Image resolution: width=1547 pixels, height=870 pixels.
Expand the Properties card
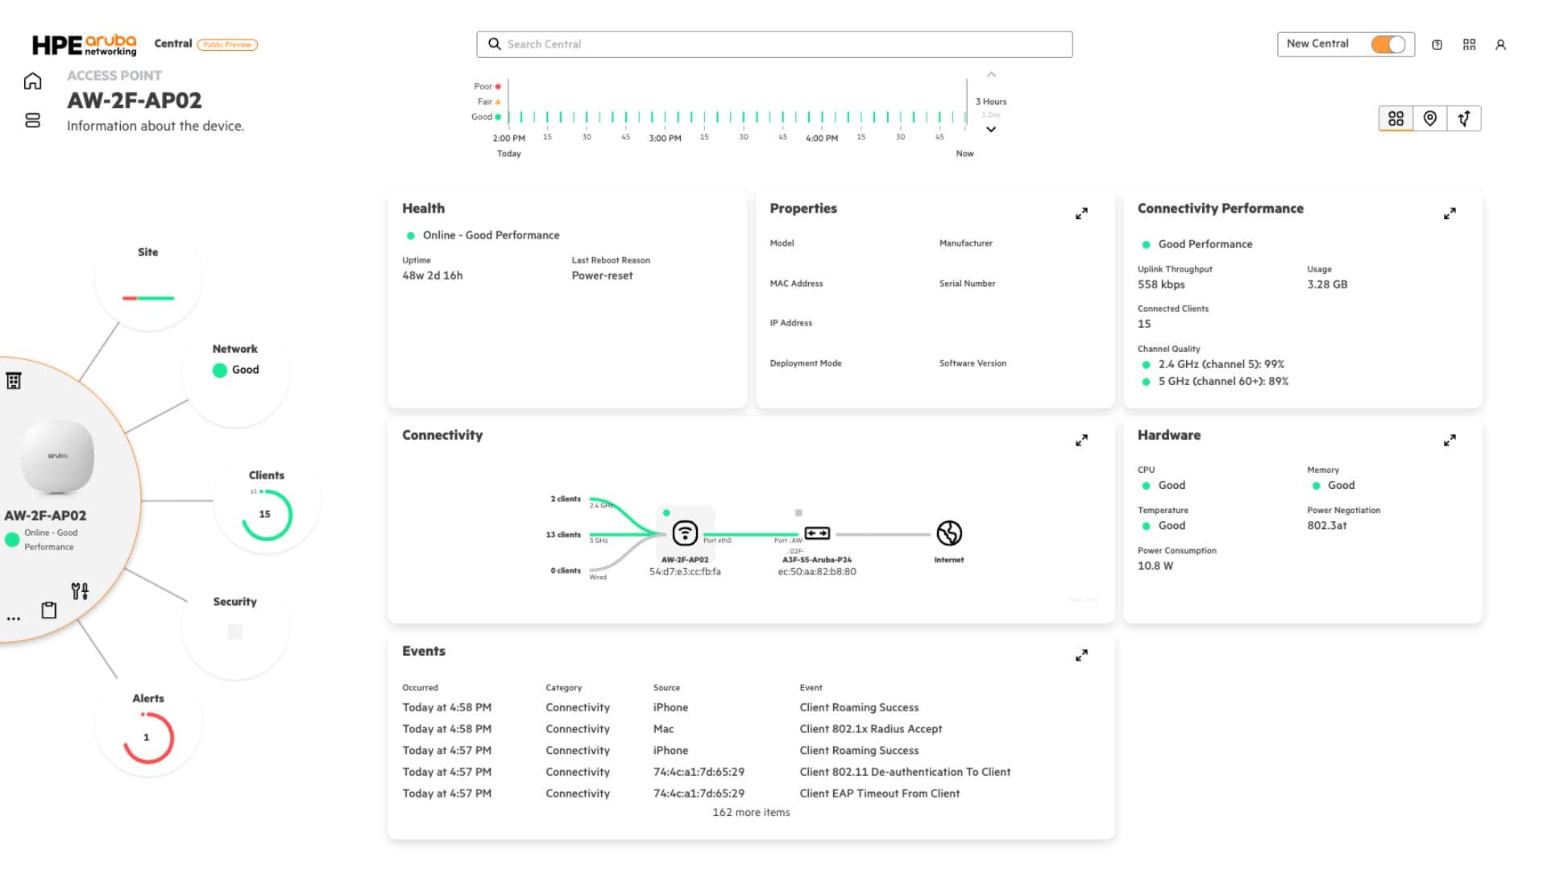[x=1081, y=213]
